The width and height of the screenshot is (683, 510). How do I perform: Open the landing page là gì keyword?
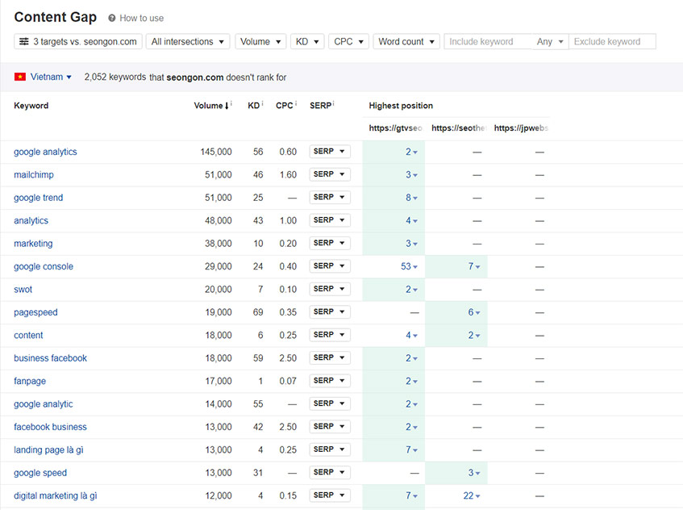click(x=48, y=449)
